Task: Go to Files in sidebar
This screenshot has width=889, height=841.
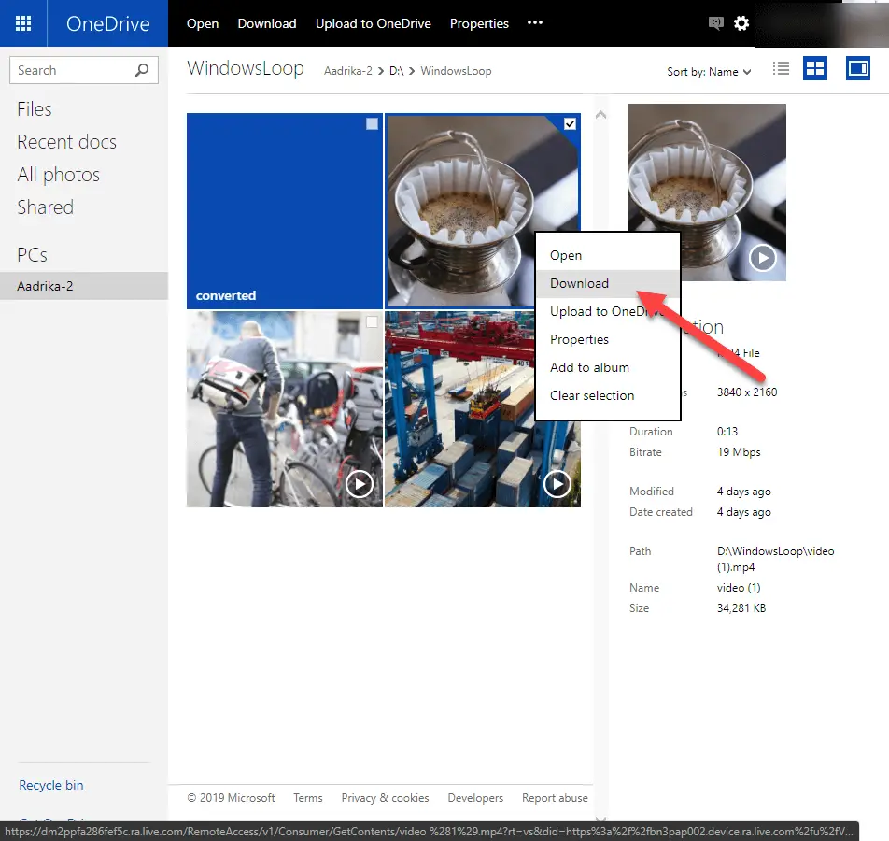Action: 34,109
